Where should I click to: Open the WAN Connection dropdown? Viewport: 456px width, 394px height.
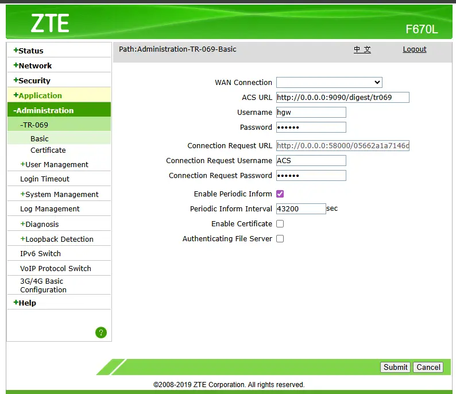(329, 82)
